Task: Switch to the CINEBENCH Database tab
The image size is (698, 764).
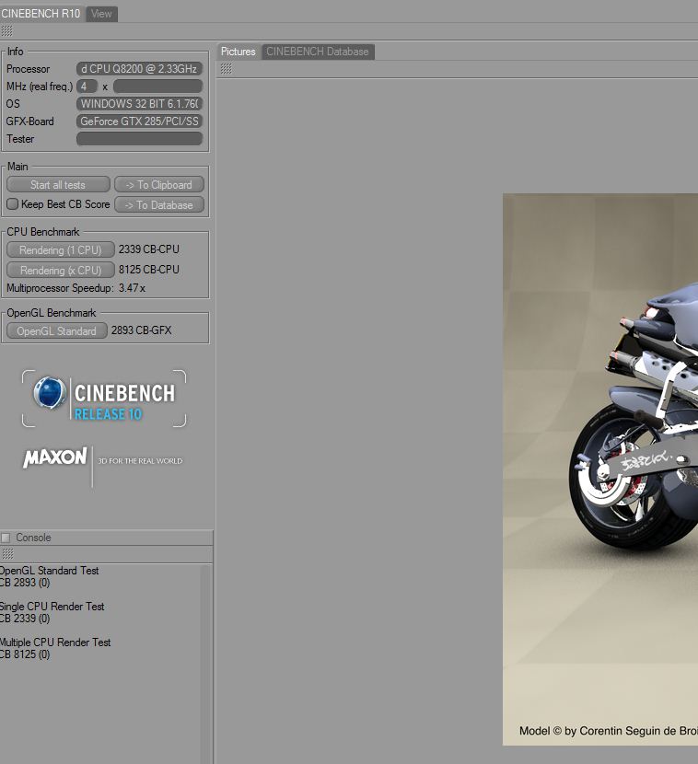Action: pos(318,52)
